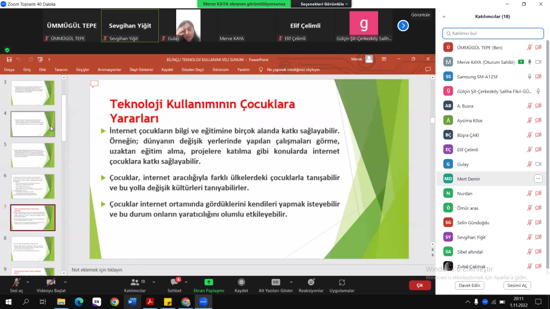Image resolution: width=550 pixels, height=309 pixels.
Task: Click the Katılımcılar participants icon
Action: (134, 283)
